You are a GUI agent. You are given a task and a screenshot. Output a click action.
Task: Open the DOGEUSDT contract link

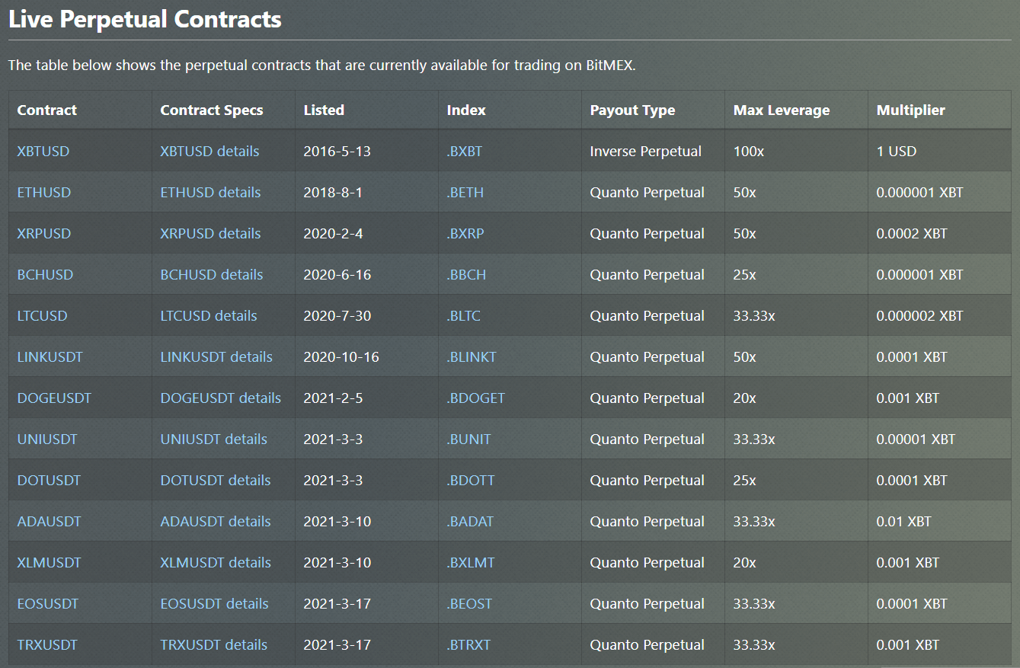click(x=54, y=398)
